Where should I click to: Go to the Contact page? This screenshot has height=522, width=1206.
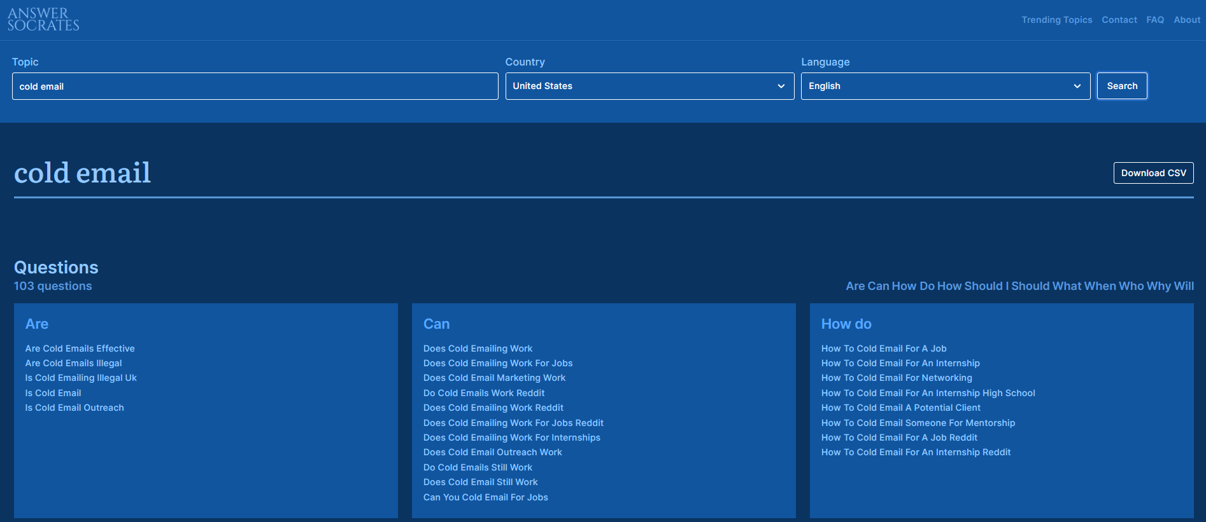(x=1119, y=20)
